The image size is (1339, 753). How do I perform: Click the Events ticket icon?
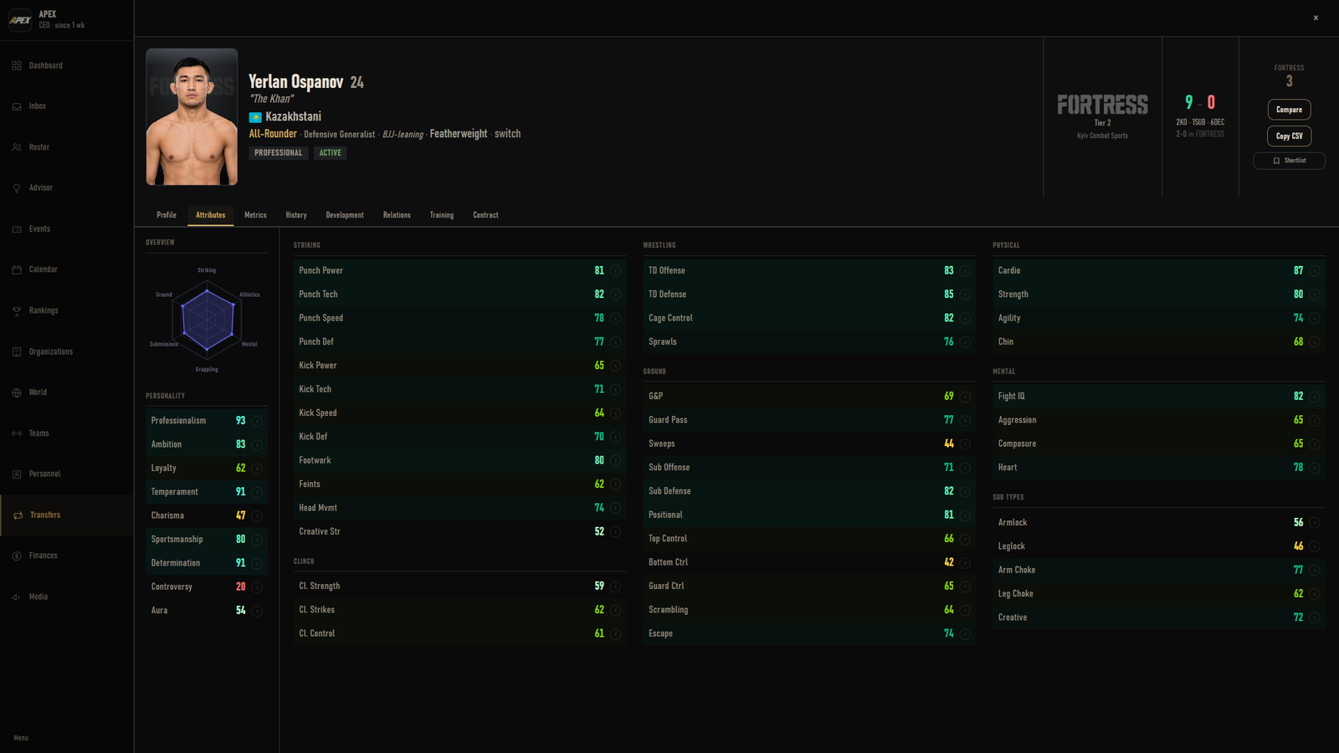(x=17, y=229)
